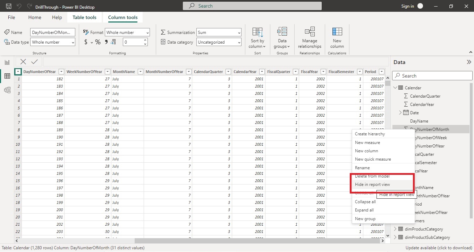Open the Sort by column tool
Image resolution: width=474 pixels, height=252 pixels.
(x=257, y=38)
